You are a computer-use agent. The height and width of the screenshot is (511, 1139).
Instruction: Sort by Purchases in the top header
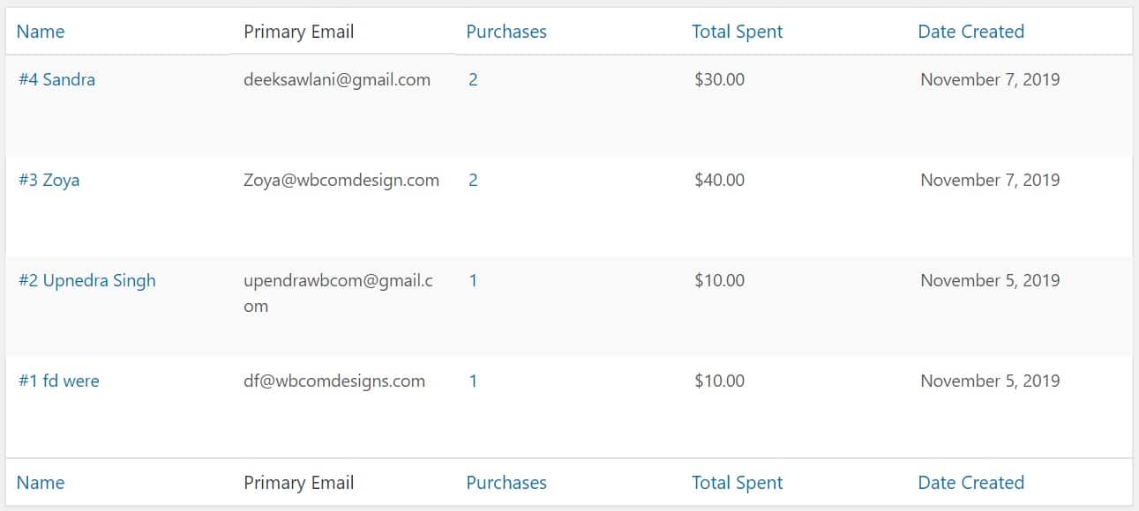506,32
